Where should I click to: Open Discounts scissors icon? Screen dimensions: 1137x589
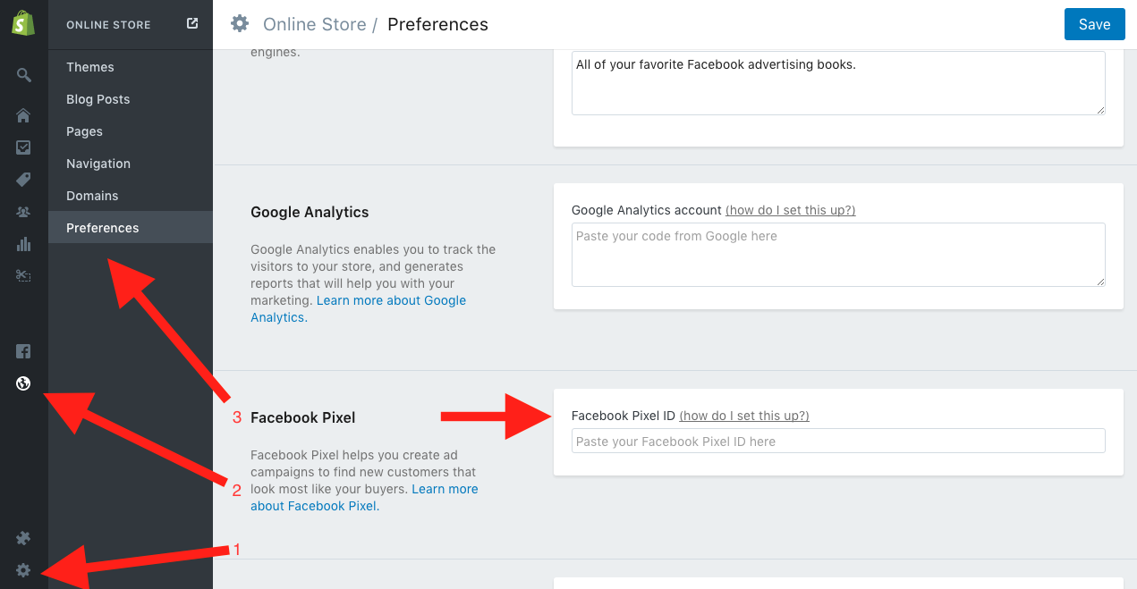click(24, 276)
